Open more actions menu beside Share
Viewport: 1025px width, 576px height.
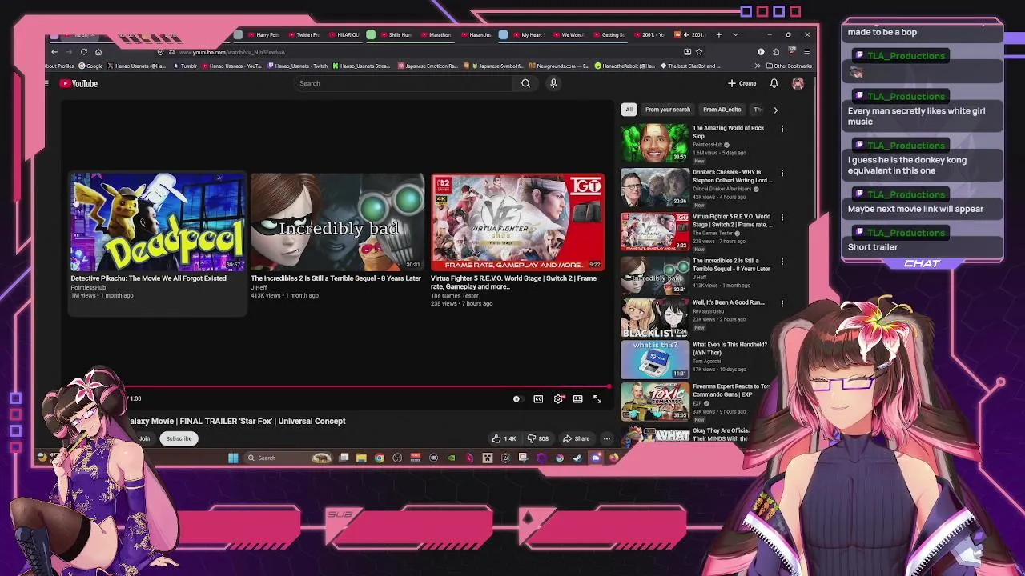[606, 438]
